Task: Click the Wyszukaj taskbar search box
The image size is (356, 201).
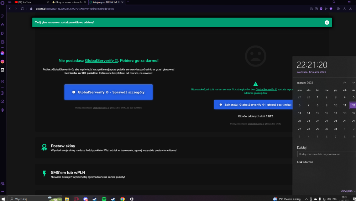Action: click(35, 199)
